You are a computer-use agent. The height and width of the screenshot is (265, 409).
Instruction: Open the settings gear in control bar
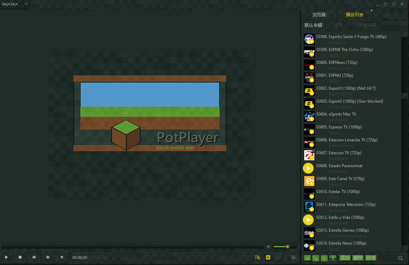click(x=279, y=258)
